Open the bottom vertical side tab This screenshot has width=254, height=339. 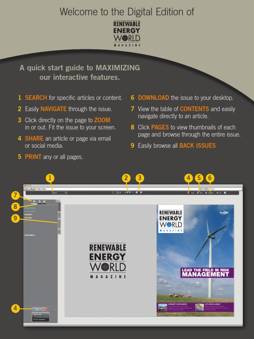(x=59, y=232)
